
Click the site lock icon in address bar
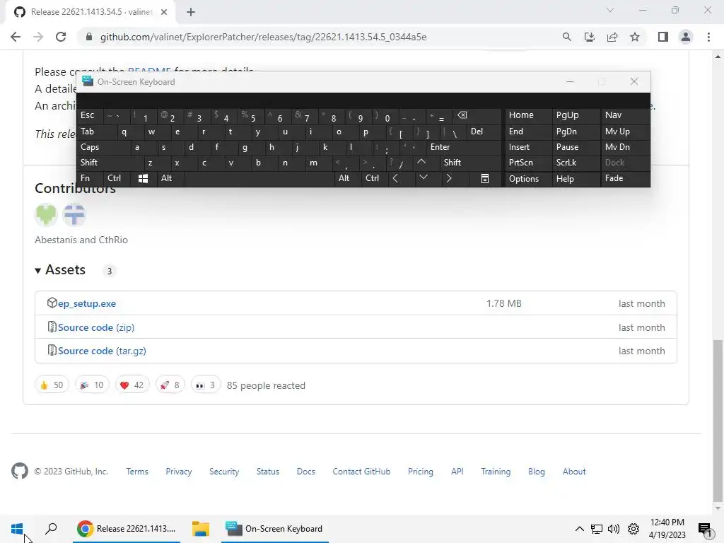click(89, 37)
